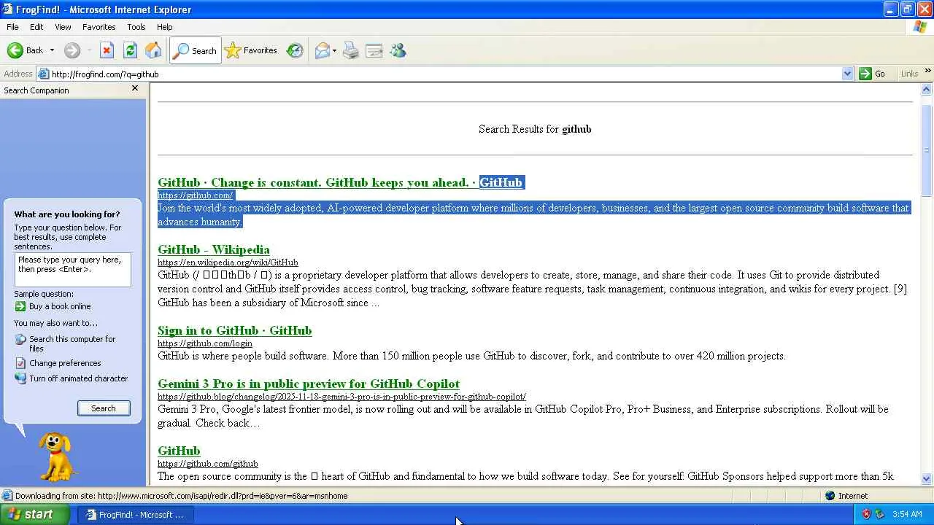Expand the address bar dropdown arrow
934x525 pixels.
pyautogui.click(x=847, y=74)
